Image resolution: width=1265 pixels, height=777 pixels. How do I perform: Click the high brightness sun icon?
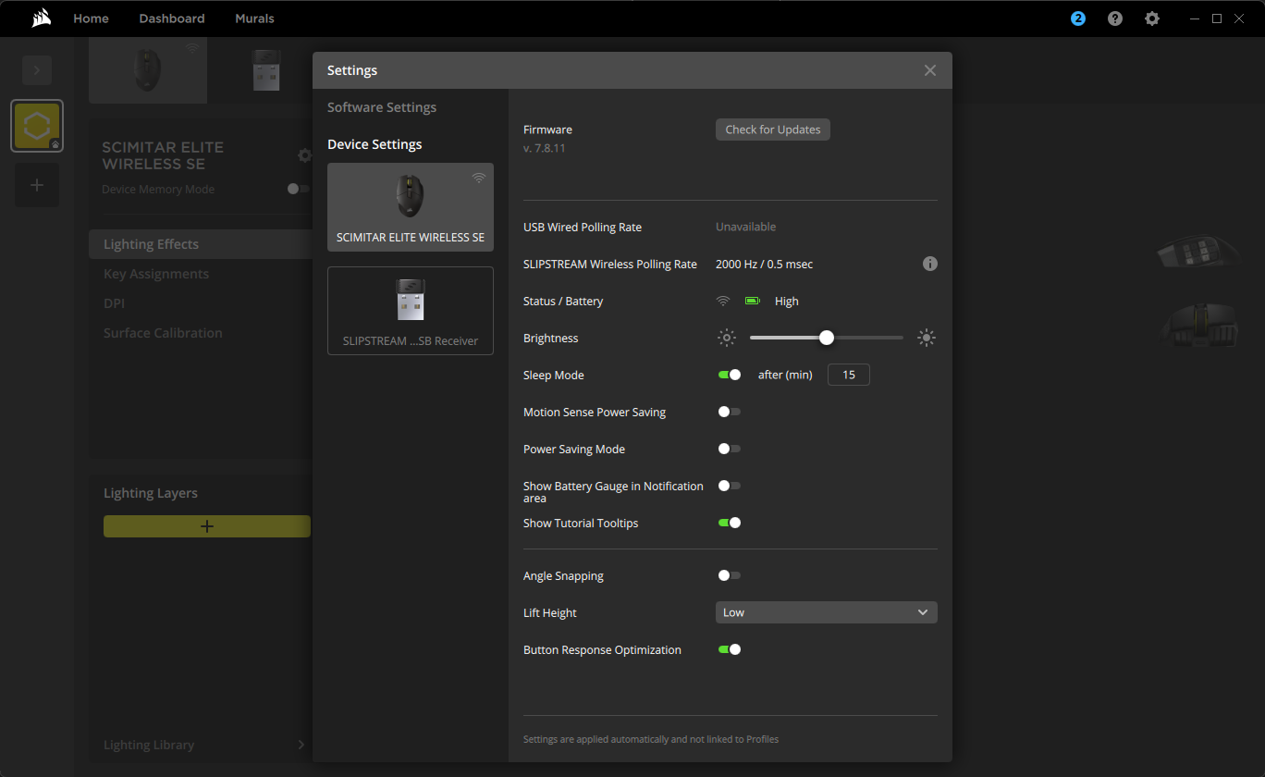pos(927,338)
